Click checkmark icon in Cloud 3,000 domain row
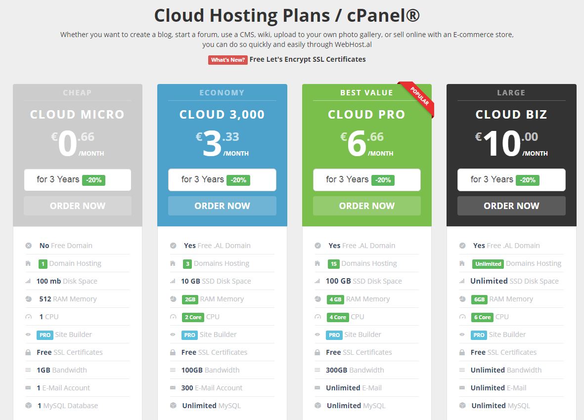 pos(173,246)
